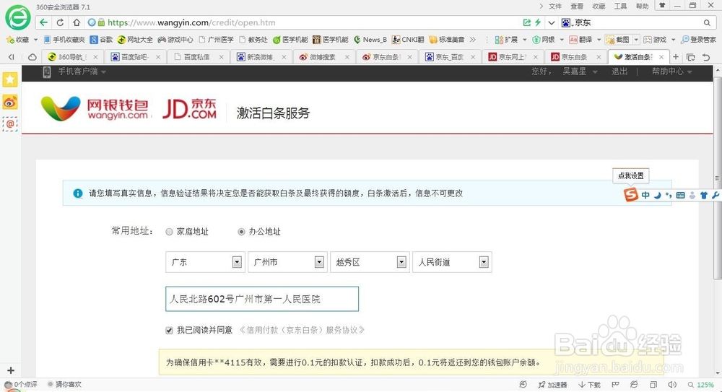
Task: Open the 工具 menu
Action: click(620, 6)
